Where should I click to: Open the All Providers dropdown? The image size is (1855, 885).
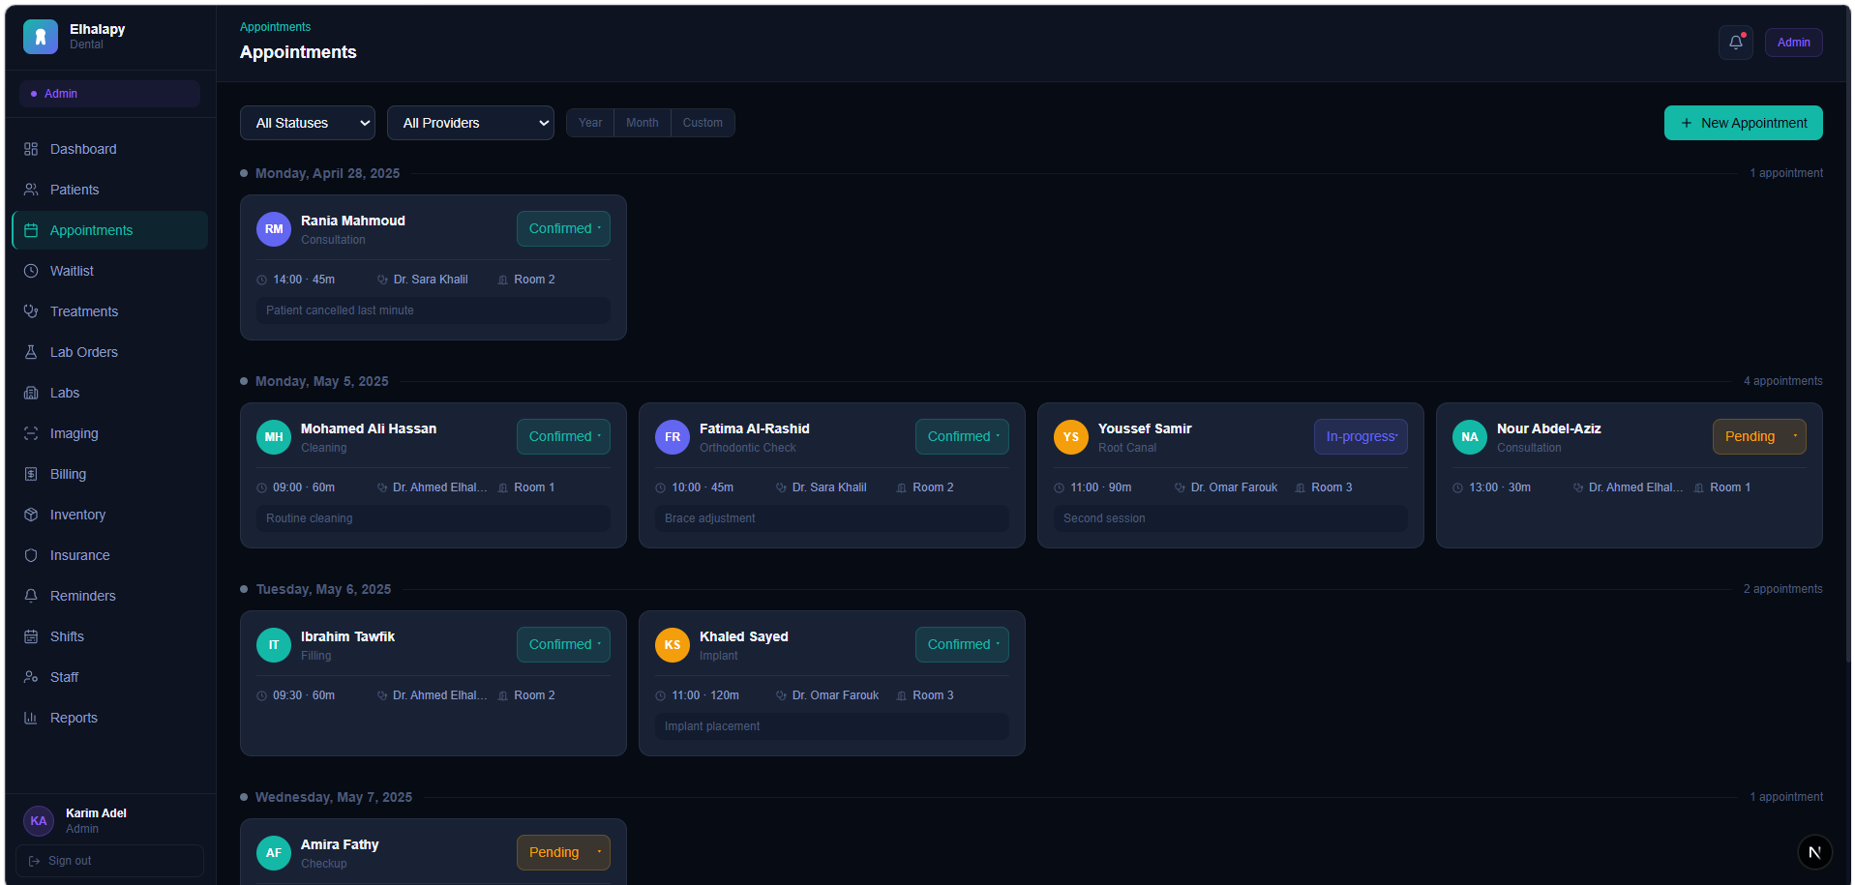coord(470,123)
